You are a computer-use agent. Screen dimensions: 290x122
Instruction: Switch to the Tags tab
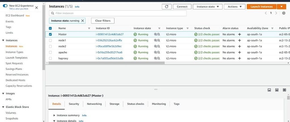[177, 104]
